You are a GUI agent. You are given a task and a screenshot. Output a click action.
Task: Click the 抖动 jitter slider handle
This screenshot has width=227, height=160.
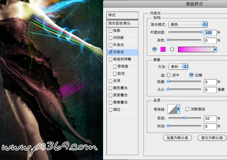pos(168,125)
